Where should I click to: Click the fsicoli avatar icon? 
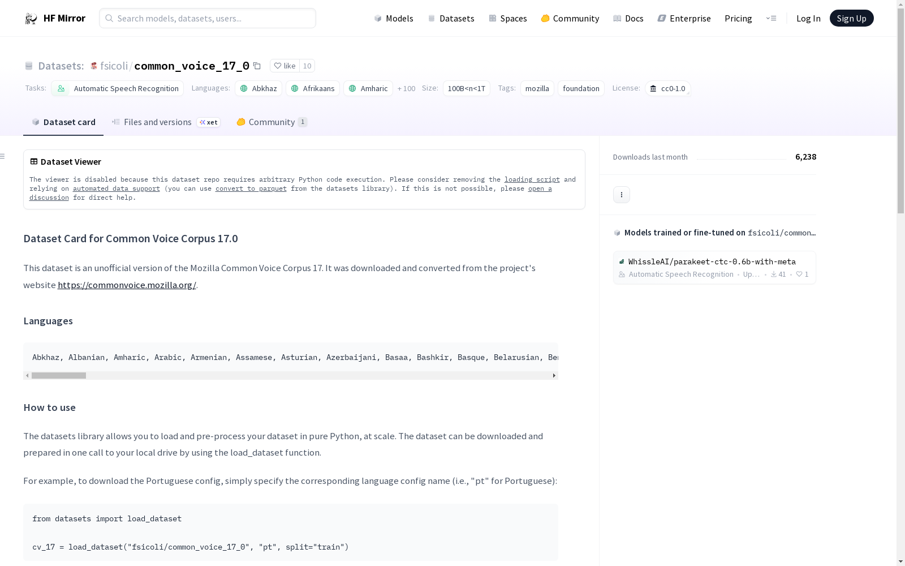point(94,66)
